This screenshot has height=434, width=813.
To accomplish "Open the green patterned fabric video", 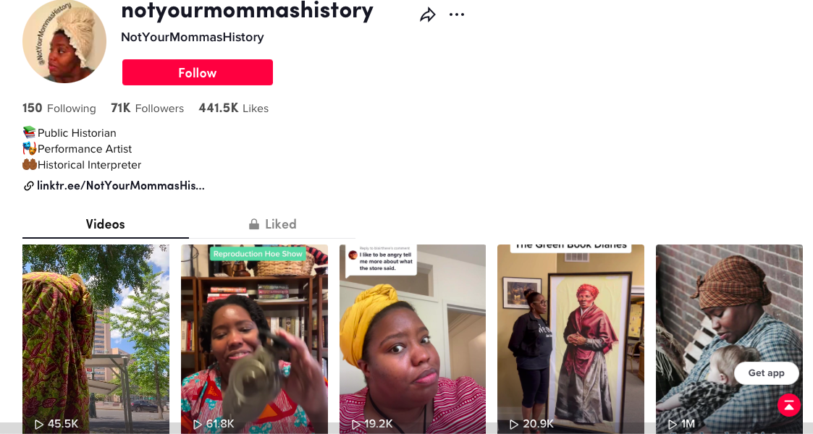I will point(96,339).
